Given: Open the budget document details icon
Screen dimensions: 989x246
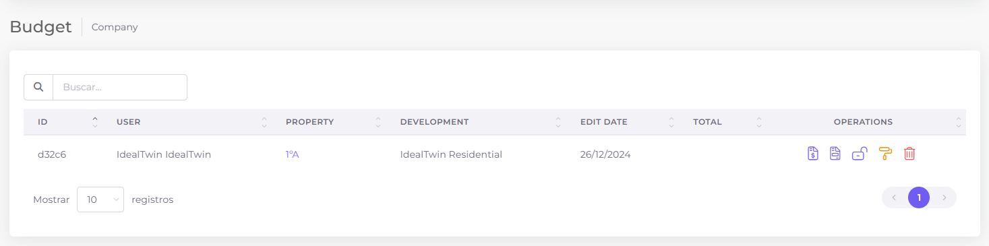Looking at the screenshot, I should click(835, 154).
